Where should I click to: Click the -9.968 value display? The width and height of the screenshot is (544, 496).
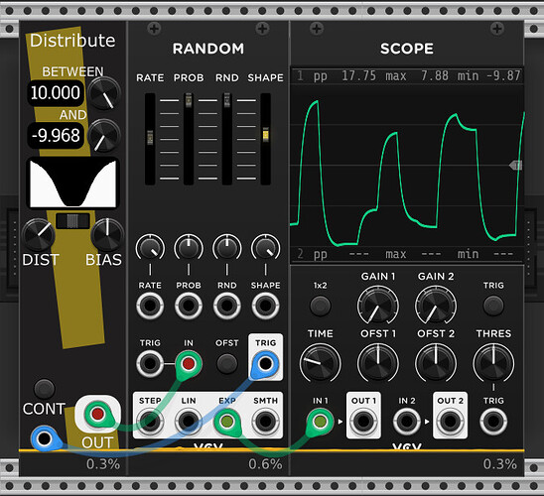pyautogui.click(x=56, y=135)
